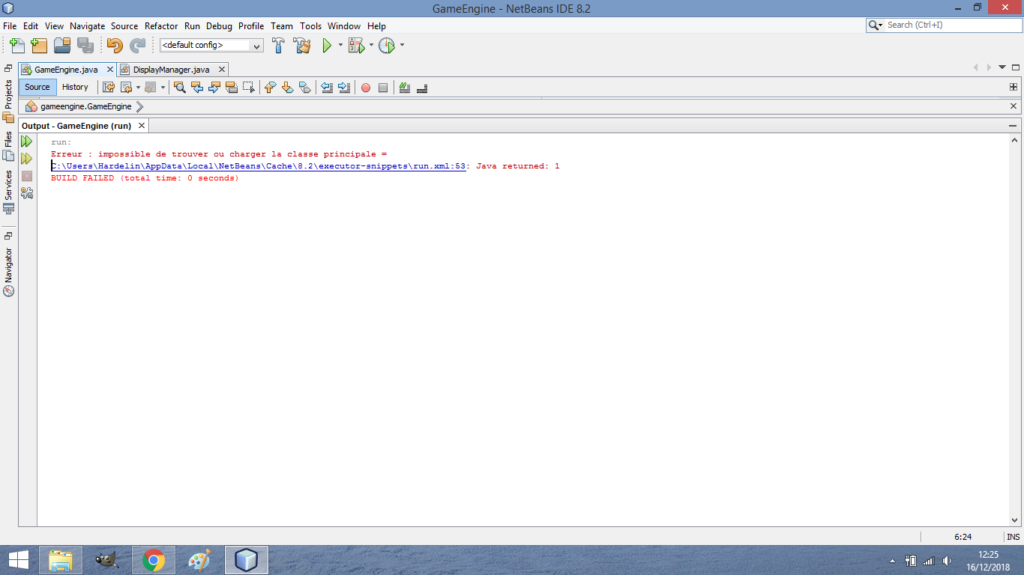Toggle Highlight Search in the editor toolbar
Viewport: 1024px width, 575px height.
tap(232, 88)
